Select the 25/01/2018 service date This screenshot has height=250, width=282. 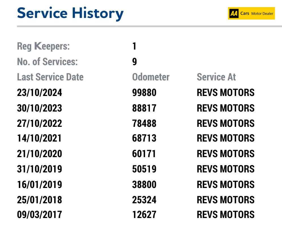39,200
